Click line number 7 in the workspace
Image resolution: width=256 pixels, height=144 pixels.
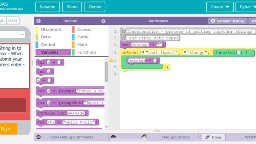pyautogui.click(x=115, y=75)
